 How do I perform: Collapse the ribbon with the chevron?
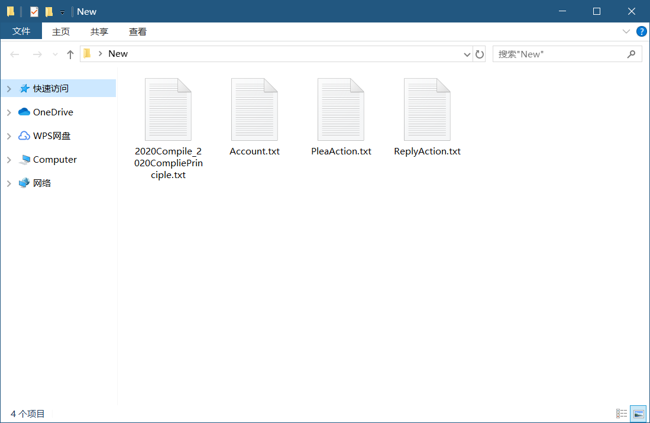click(x=626, y=31)
